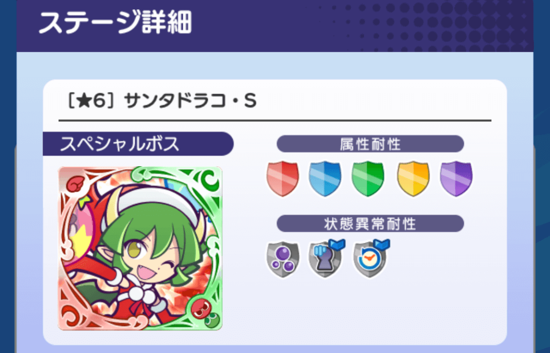
Task: Tap the blue attribute resistance shield
Action: click(325, 179)
